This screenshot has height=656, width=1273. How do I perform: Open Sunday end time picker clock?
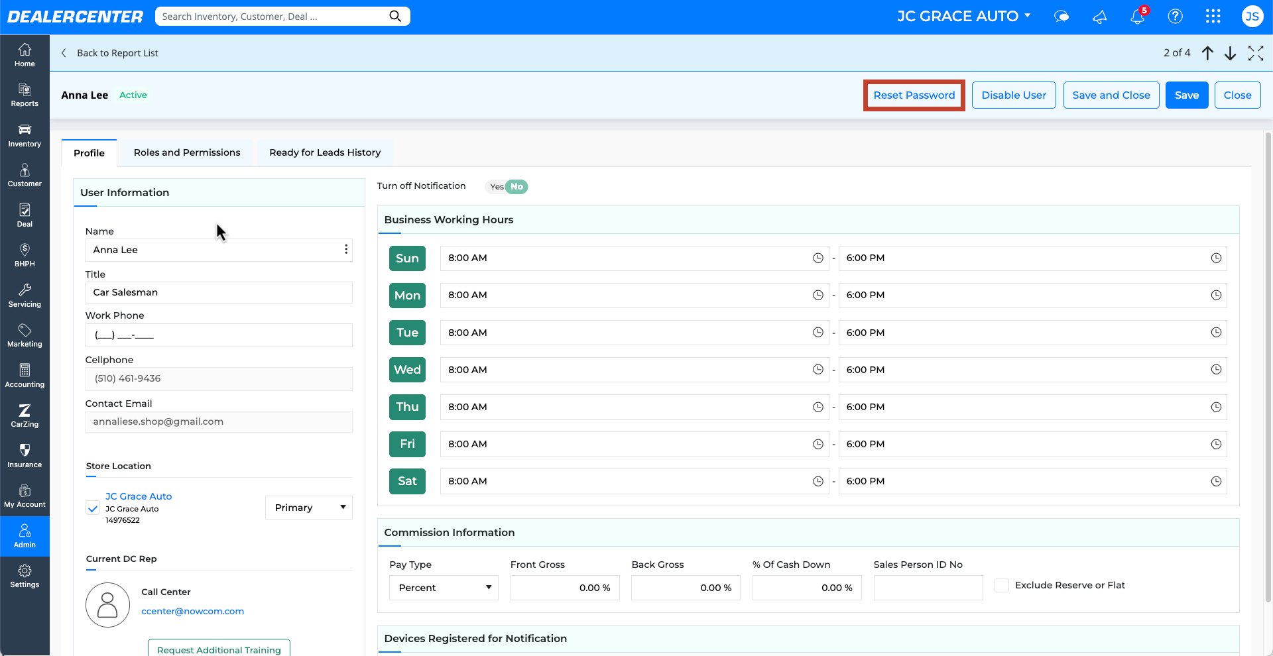(x=1216, y=258)
